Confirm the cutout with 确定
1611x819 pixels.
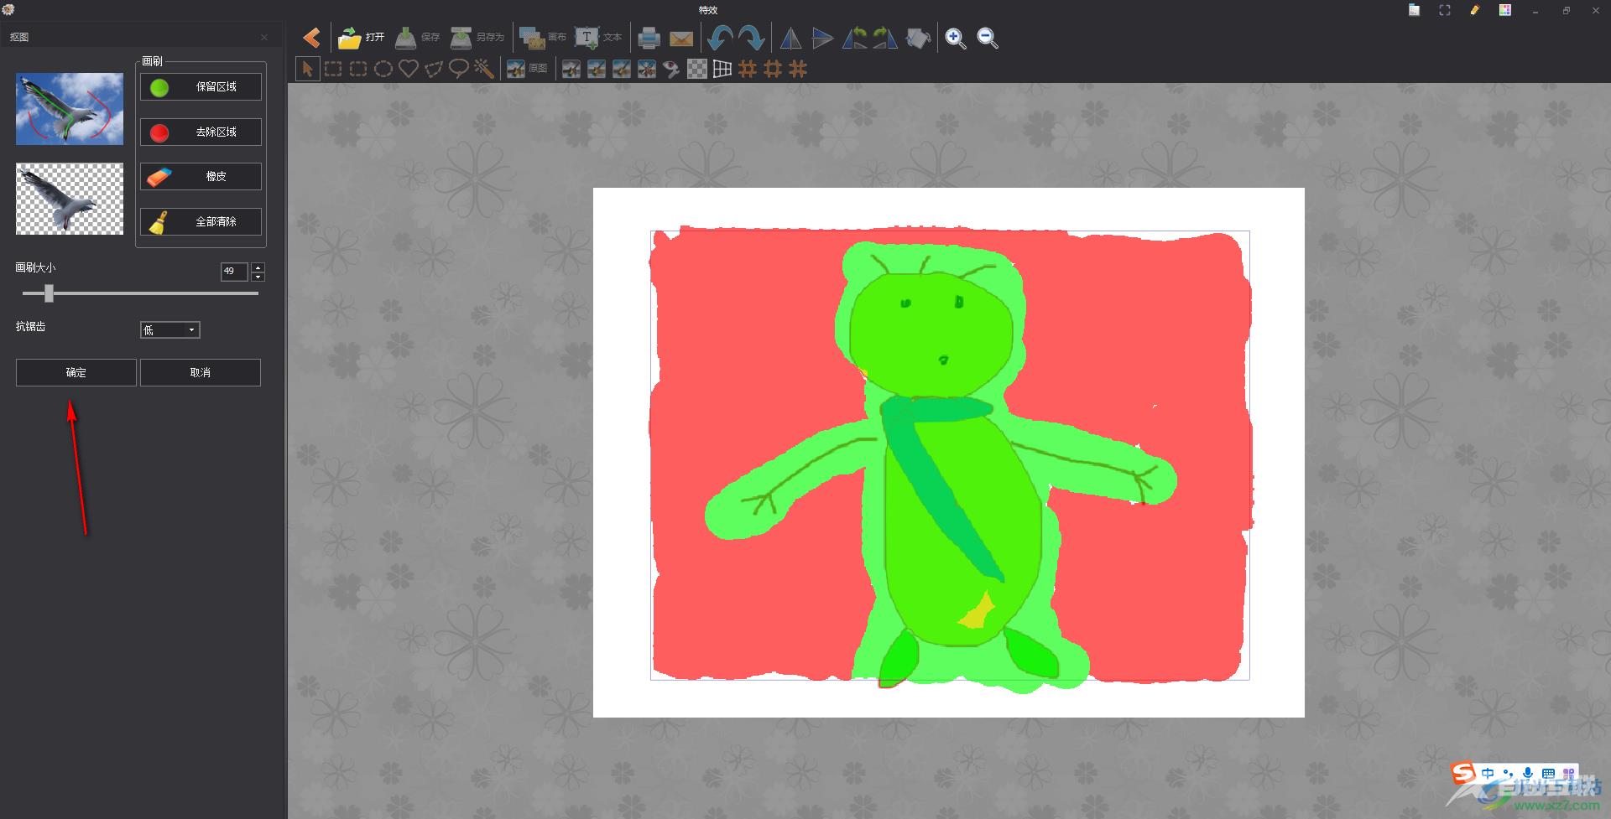click(x=76, y=372)
